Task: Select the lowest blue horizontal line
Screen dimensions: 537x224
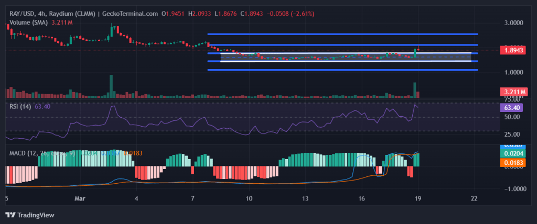Action: pos(342,70)
